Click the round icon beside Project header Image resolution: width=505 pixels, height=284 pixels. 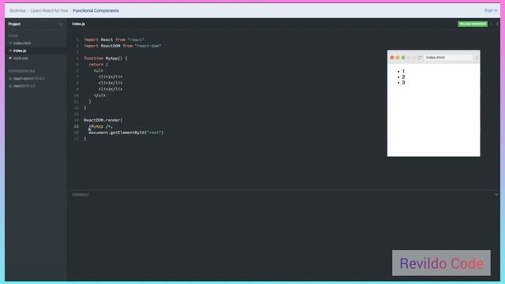[x=61, y=24]
